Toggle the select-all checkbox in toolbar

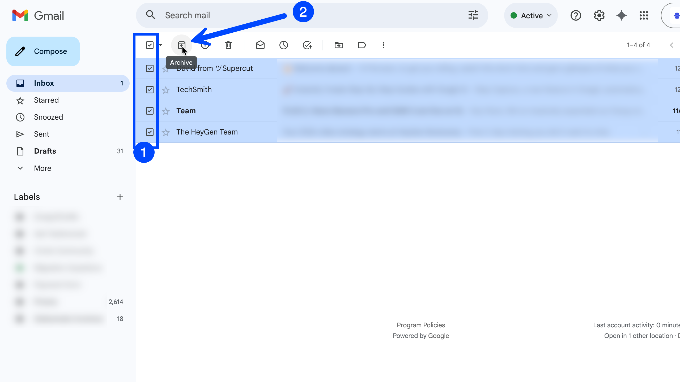150,45
